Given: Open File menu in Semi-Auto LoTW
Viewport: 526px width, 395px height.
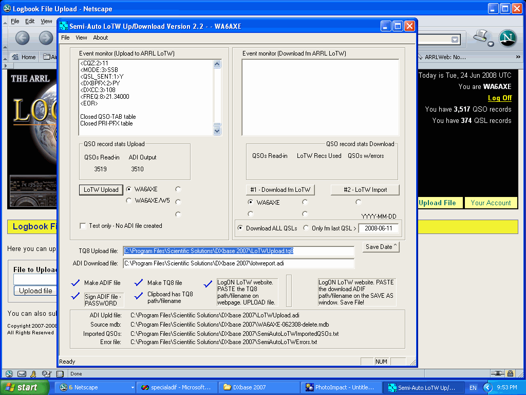Looking at the screenshot, I should pos(65,38).
